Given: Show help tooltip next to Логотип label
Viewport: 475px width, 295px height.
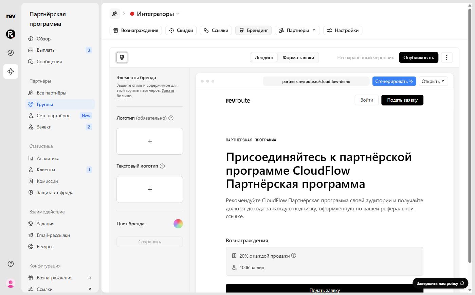Looking at the screenshot, I should coord(171,118).
